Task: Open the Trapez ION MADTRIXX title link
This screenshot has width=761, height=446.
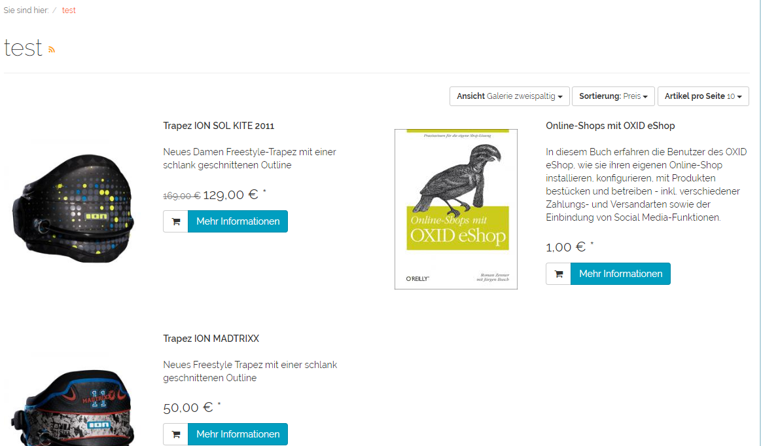Action: (x=211, y=339)
